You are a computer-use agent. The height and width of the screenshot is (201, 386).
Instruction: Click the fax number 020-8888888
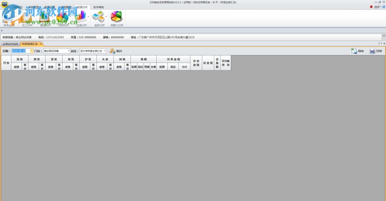tap(87, 37)
